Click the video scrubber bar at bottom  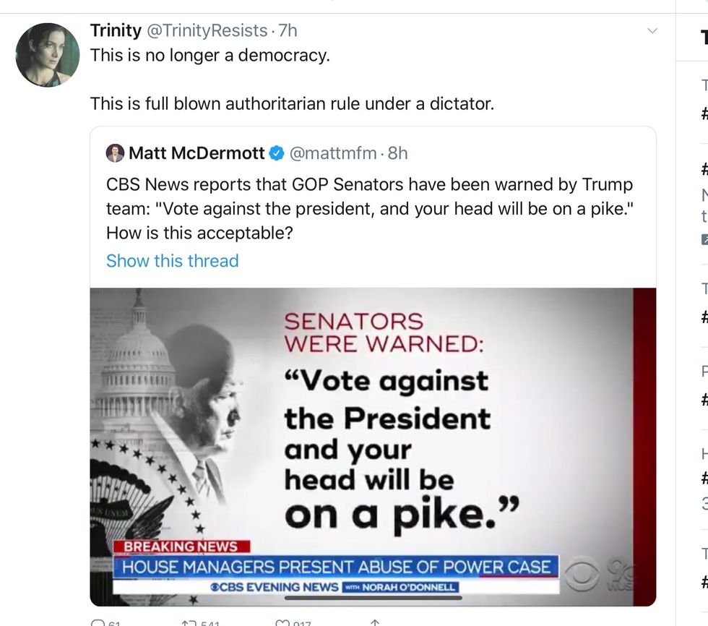[x=373, y=598]
